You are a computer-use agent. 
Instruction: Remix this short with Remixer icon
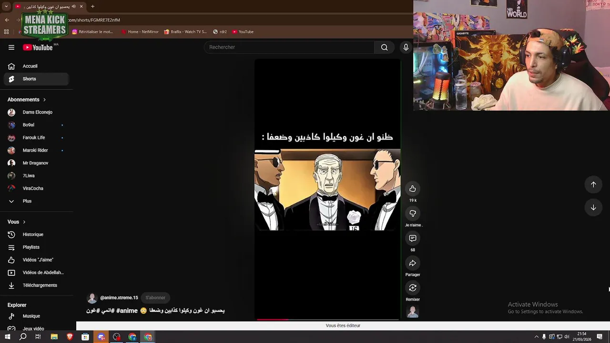(413, 288)
